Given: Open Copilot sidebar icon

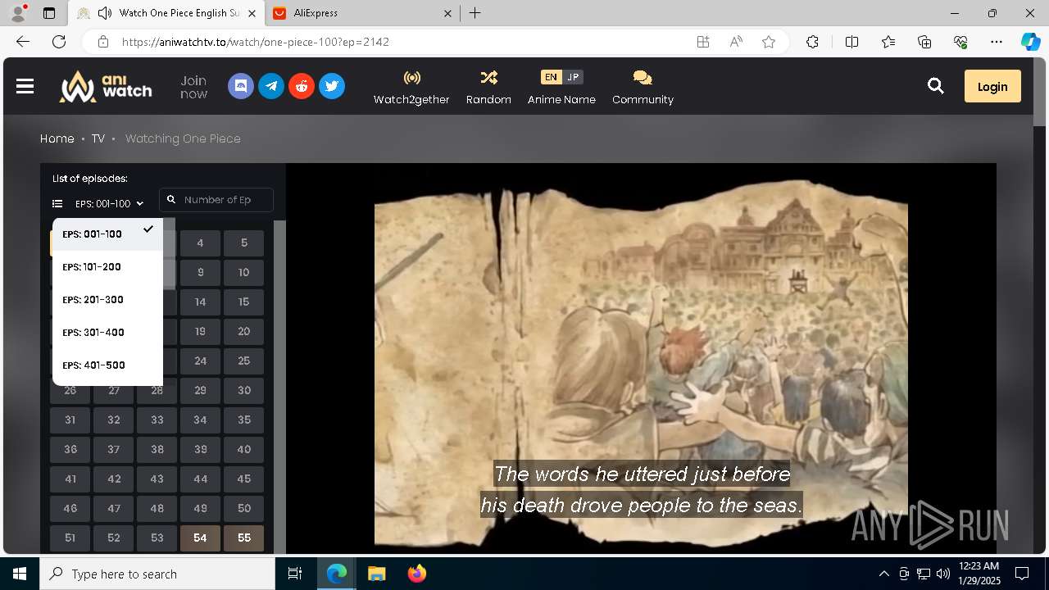Looking at the screenshot, I should (x=1030, y=42).
